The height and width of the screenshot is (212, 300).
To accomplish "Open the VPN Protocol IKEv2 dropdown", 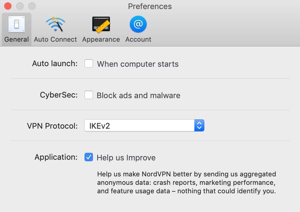I will 139,126.
